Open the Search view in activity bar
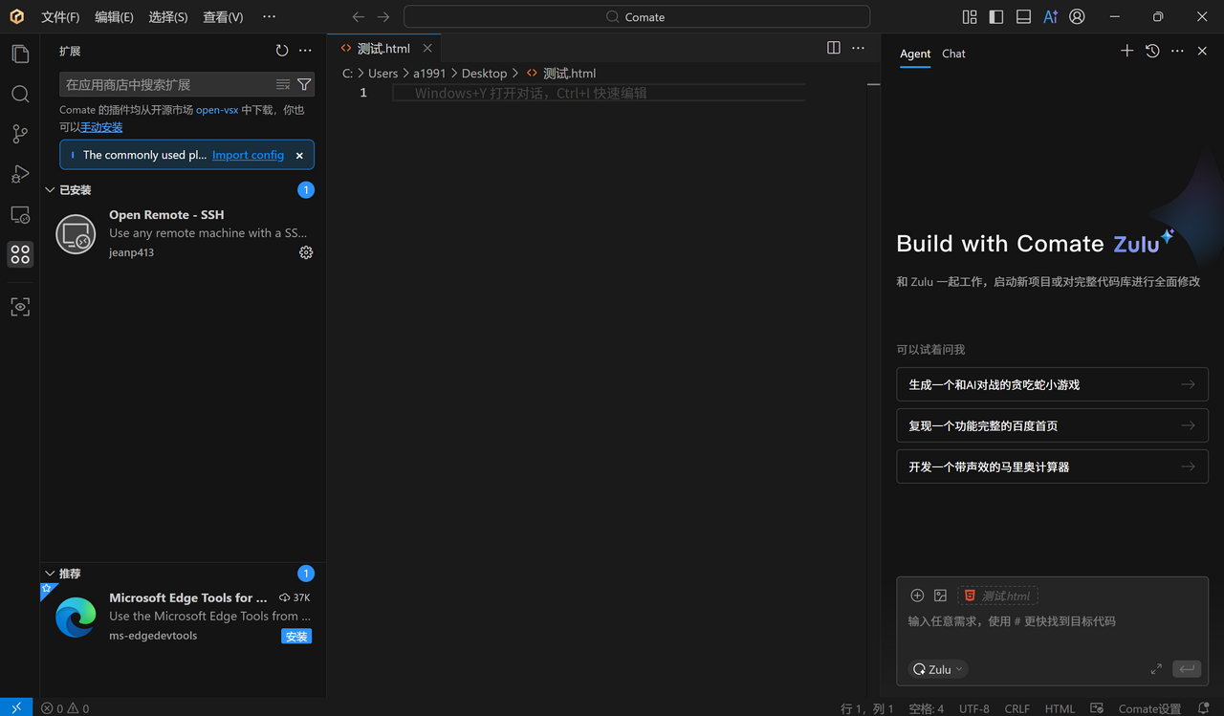Screen dimensions: 1224x716 pyautogui.click(x=20, y=94)
